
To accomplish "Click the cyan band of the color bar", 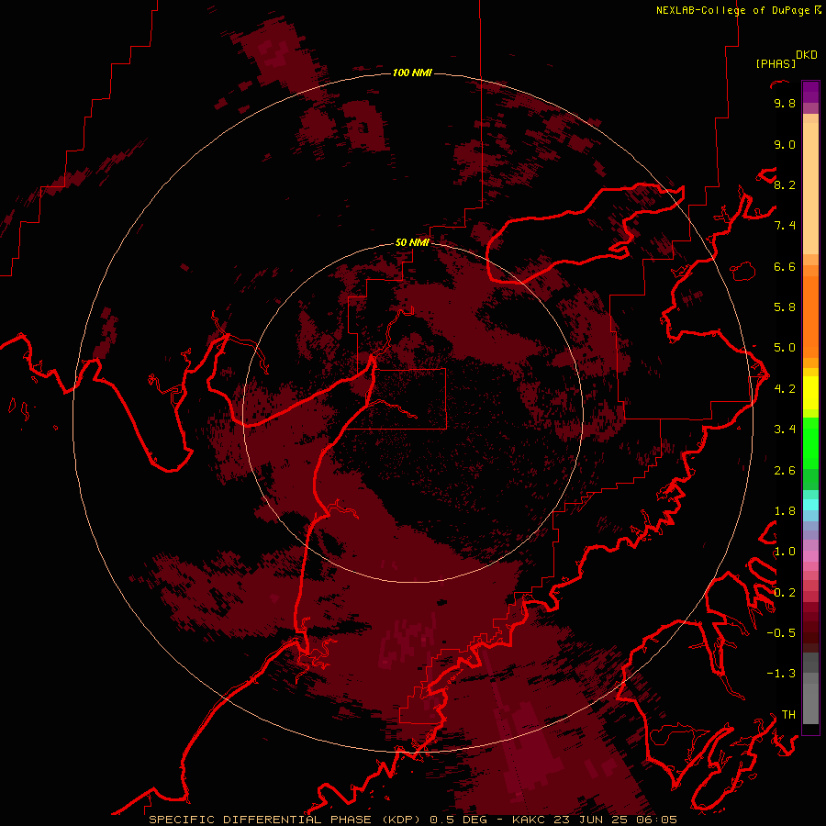I will pyautogui.click(x=810, y=505).
